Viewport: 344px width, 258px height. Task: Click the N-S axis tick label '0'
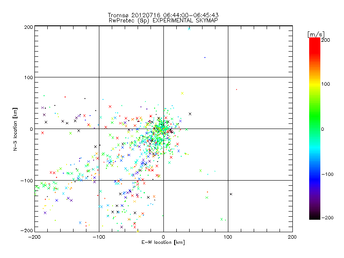31,129
